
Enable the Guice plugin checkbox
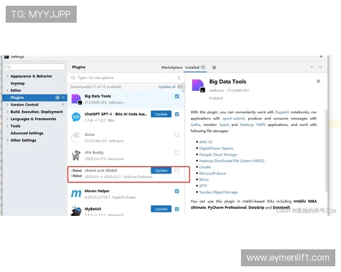pyautogui.click(x=177, y=135)
